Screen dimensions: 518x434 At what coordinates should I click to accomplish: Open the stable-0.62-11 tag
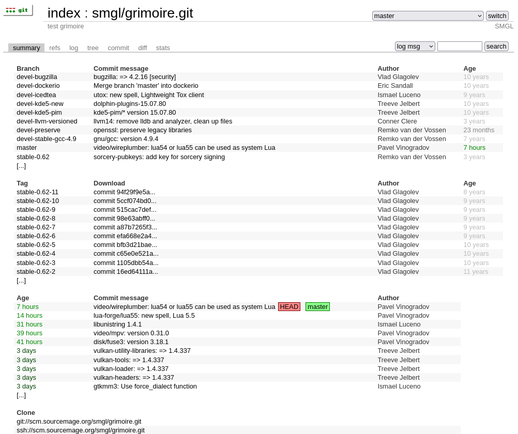(x=37, y=192)
